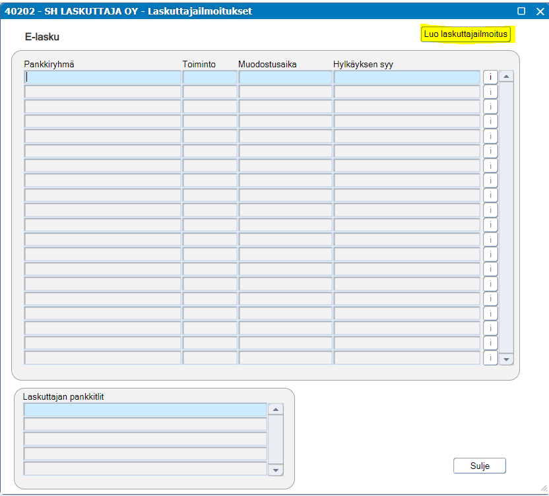Select the first Hylkäyksen syy field
This screenshot has width=549, height=496.
click(407, 77)
